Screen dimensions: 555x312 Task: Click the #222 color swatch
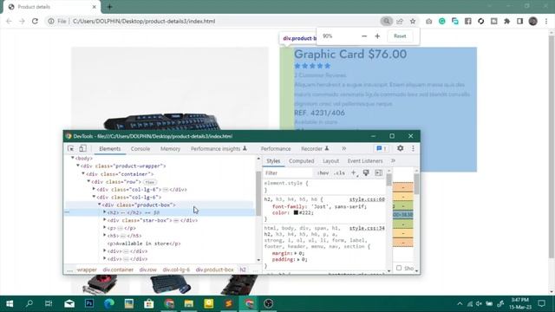click(296, 212)
